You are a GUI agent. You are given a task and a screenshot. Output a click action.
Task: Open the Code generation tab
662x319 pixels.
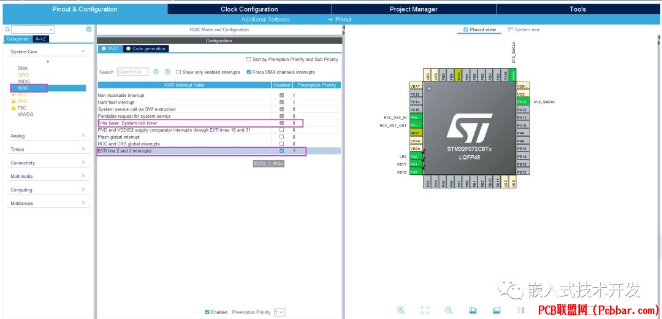pyautogui.click(x=146, y=48)
